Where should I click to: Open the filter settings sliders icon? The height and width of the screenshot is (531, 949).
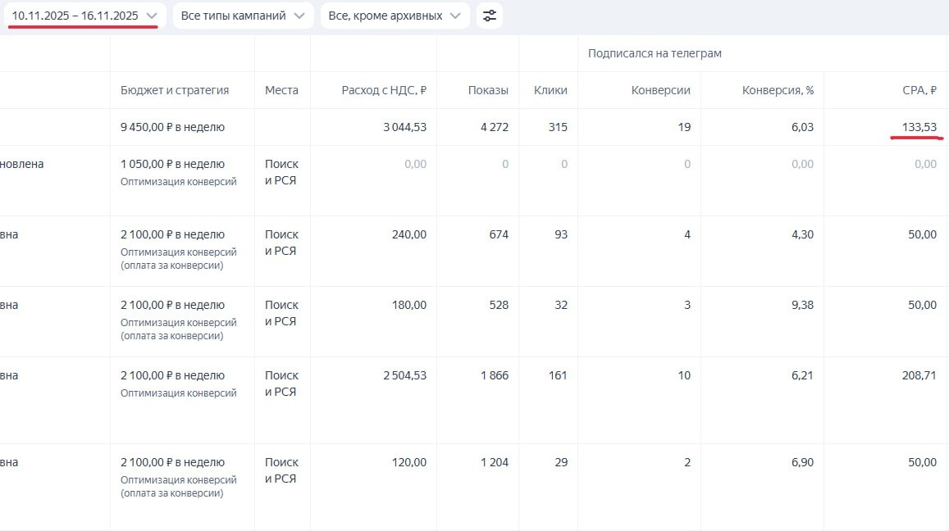490,16
